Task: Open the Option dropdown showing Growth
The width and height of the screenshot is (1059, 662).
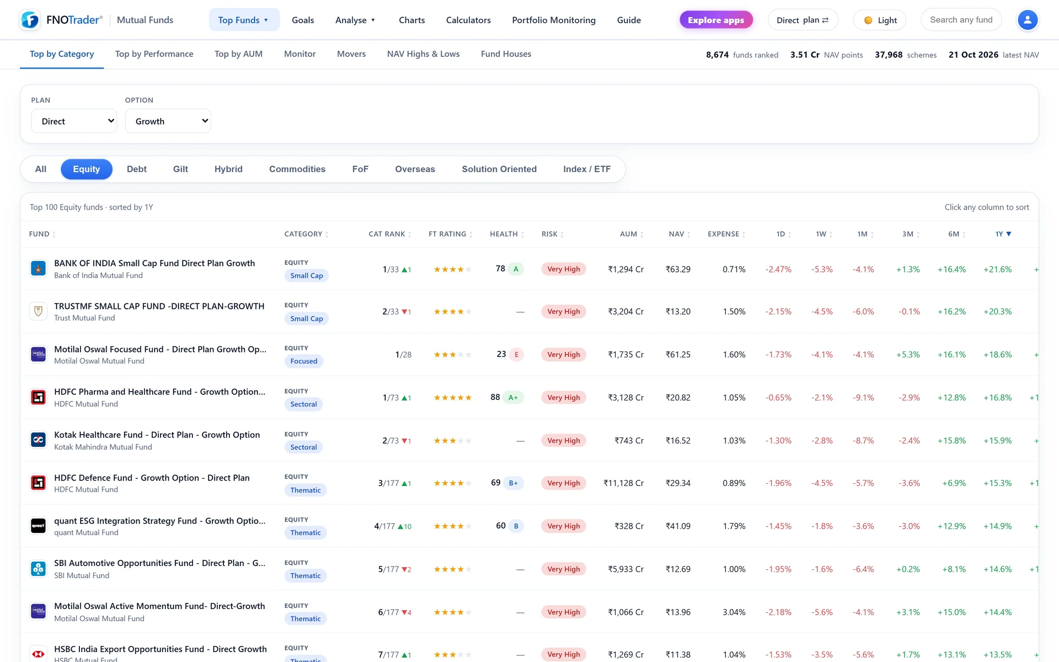Action: [x=168, y=121]
